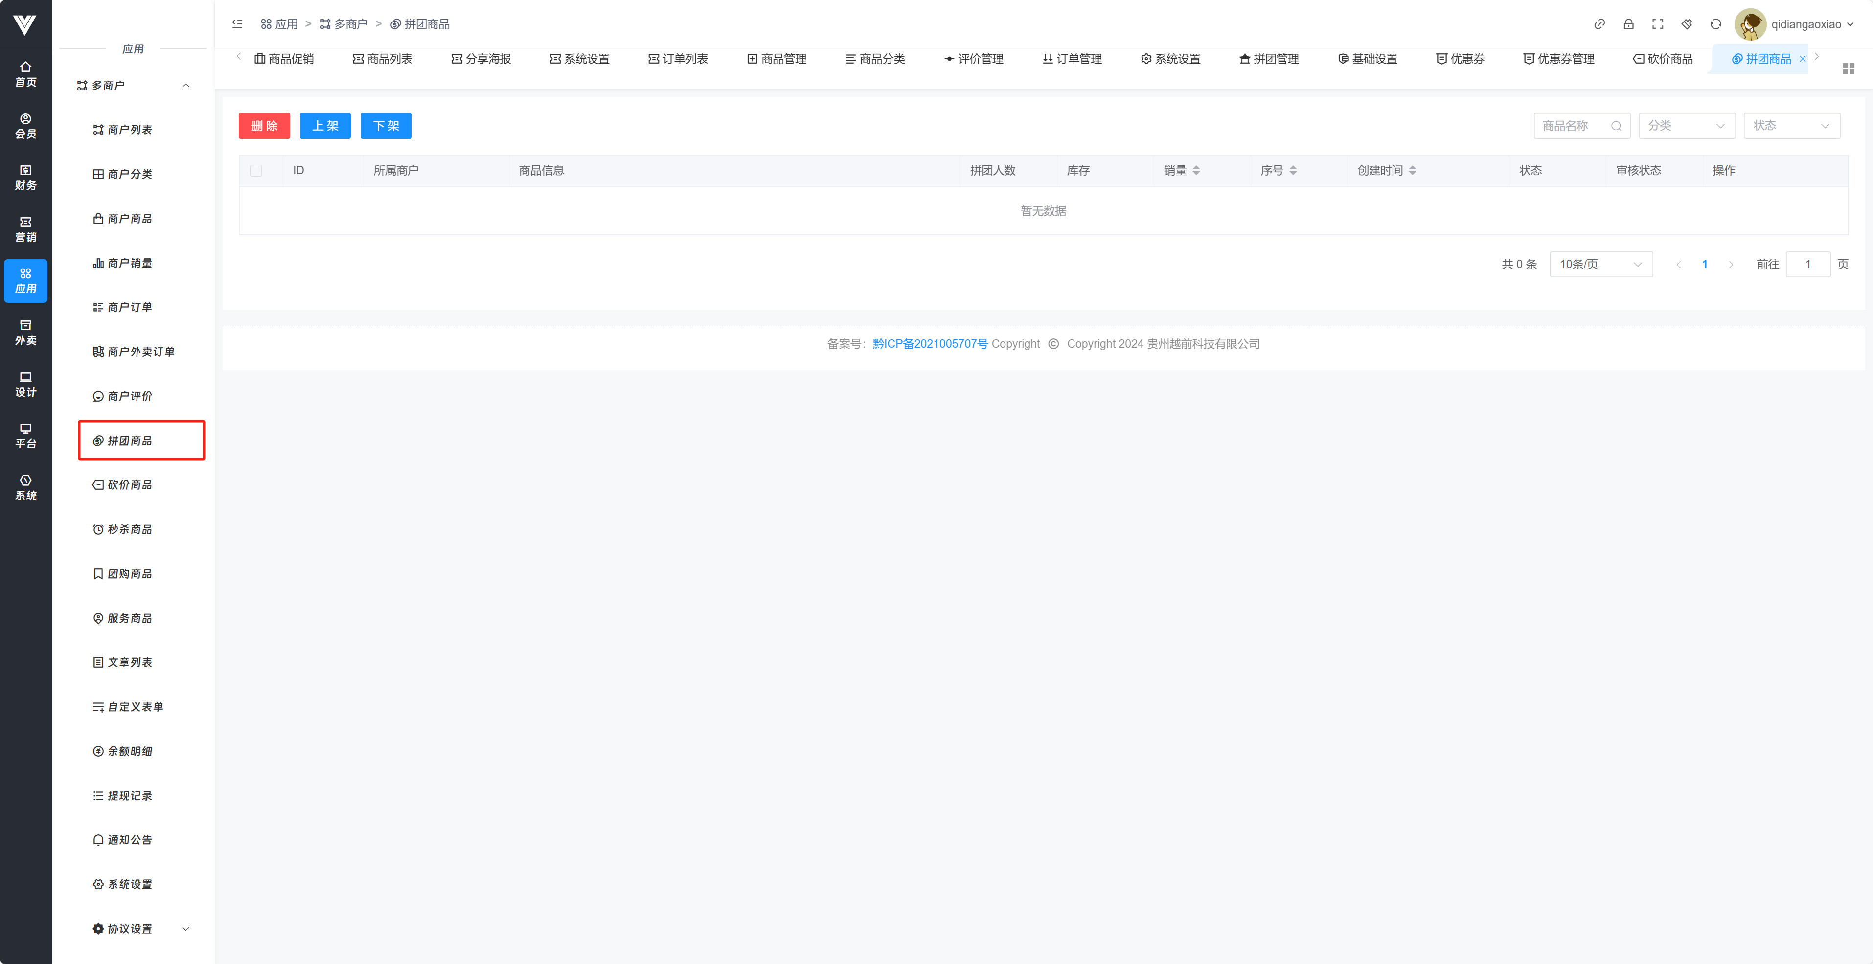Sort by 销量 column arrows

coord(1196,170)
